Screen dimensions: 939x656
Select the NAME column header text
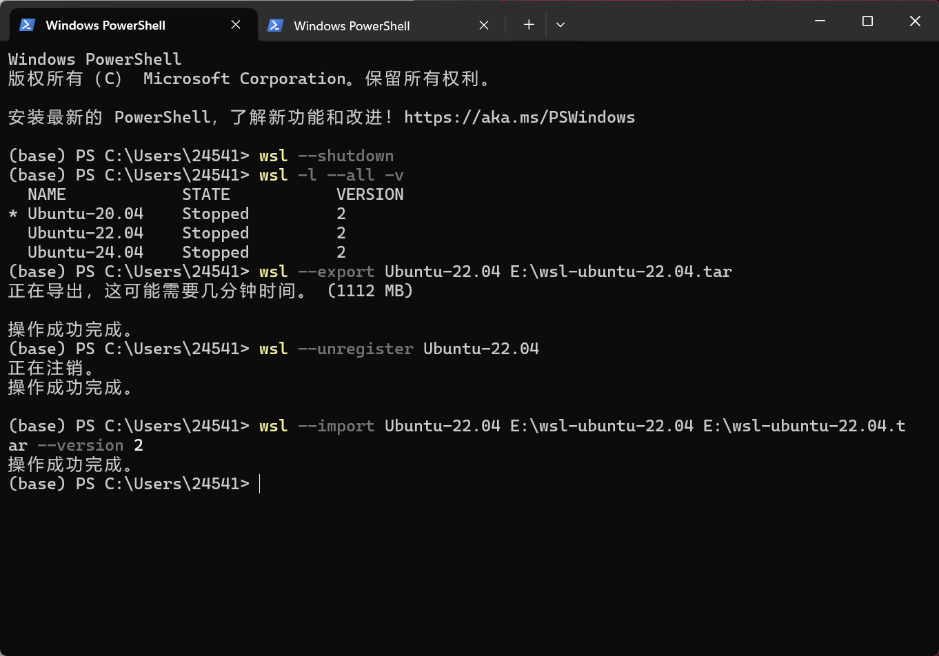[x=47, y=194]
